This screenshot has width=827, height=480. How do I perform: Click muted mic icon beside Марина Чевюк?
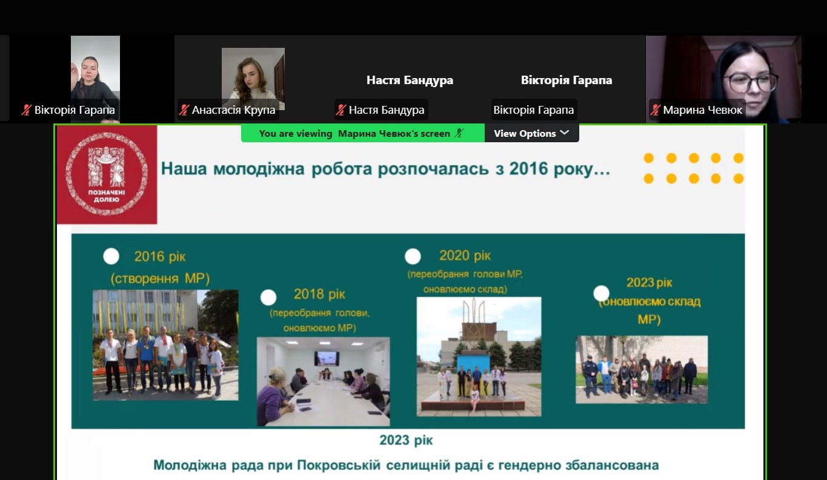(655, 110)
